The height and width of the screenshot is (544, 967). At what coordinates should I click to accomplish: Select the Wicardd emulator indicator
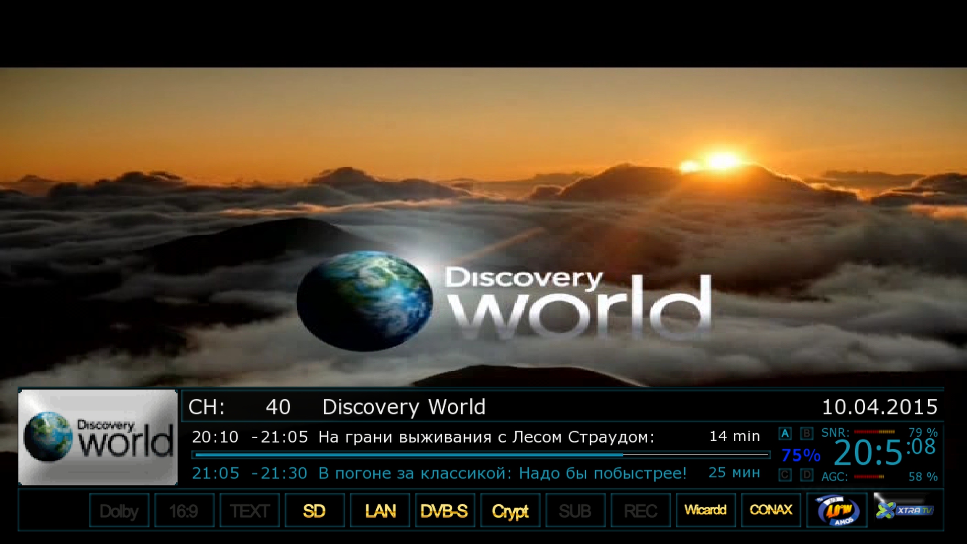[x=706, y=511]
